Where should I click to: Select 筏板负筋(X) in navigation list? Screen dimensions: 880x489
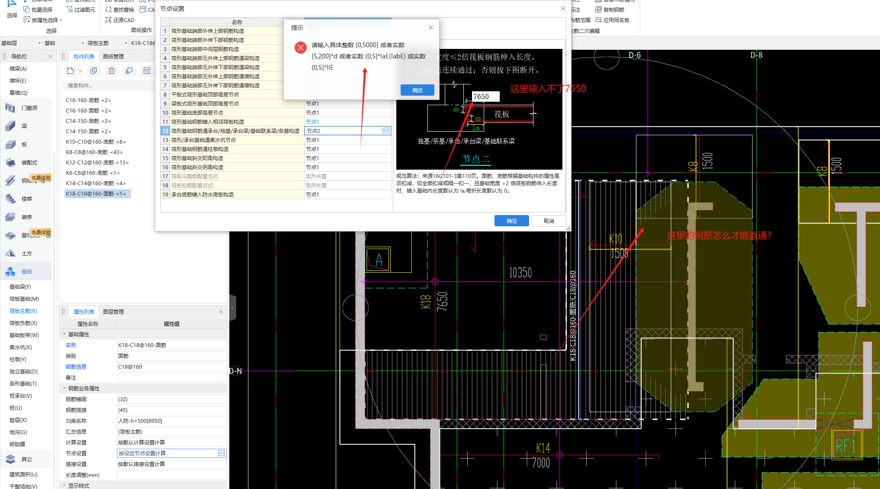23,323
